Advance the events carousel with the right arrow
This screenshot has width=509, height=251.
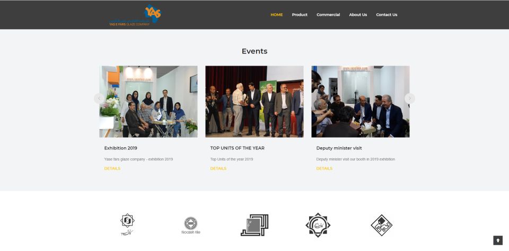point(410,98)
